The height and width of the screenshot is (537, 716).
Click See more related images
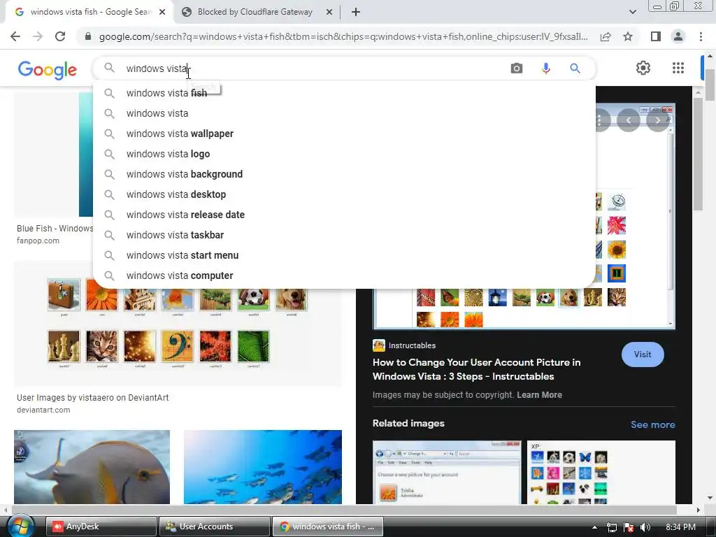pos(652,424)
